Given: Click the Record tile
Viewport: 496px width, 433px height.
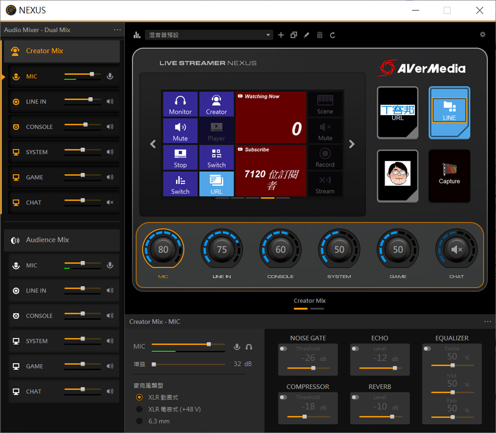Looking at the screenshot, I should click(325, 157).
